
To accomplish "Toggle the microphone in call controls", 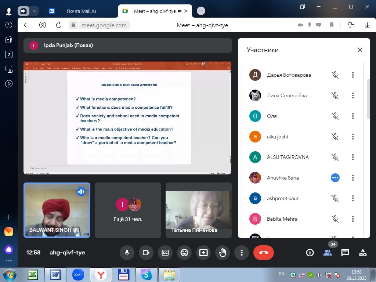I will (127, 253).
